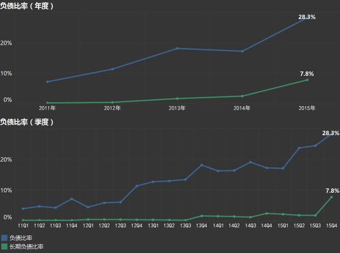This screenshot has width=340, height=253.
Task: Click the 15Q4 quarter axis label
Action: (x=332, y=226)
